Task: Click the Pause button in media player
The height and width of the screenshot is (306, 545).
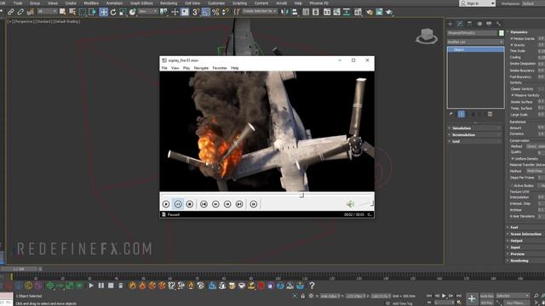Action: click(x=178, y=204)
